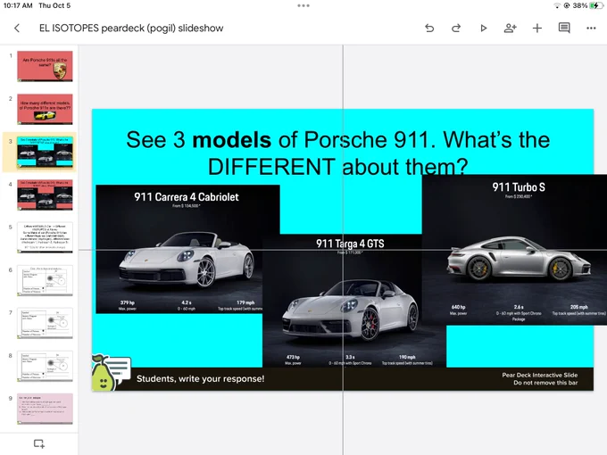Open slide 5 text thumbnail

click(x=45, y=238)
